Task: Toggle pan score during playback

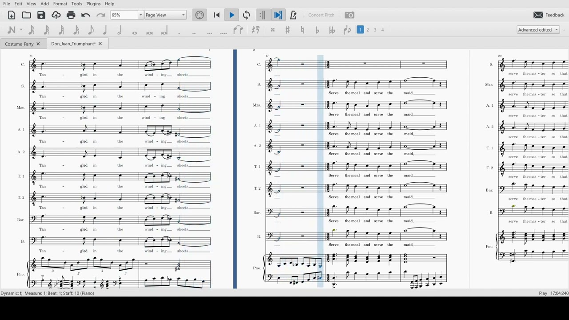Action: (278, 15)
